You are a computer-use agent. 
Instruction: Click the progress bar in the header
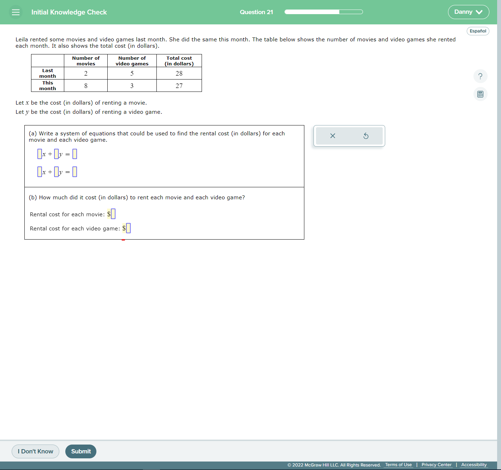[323, 12]
